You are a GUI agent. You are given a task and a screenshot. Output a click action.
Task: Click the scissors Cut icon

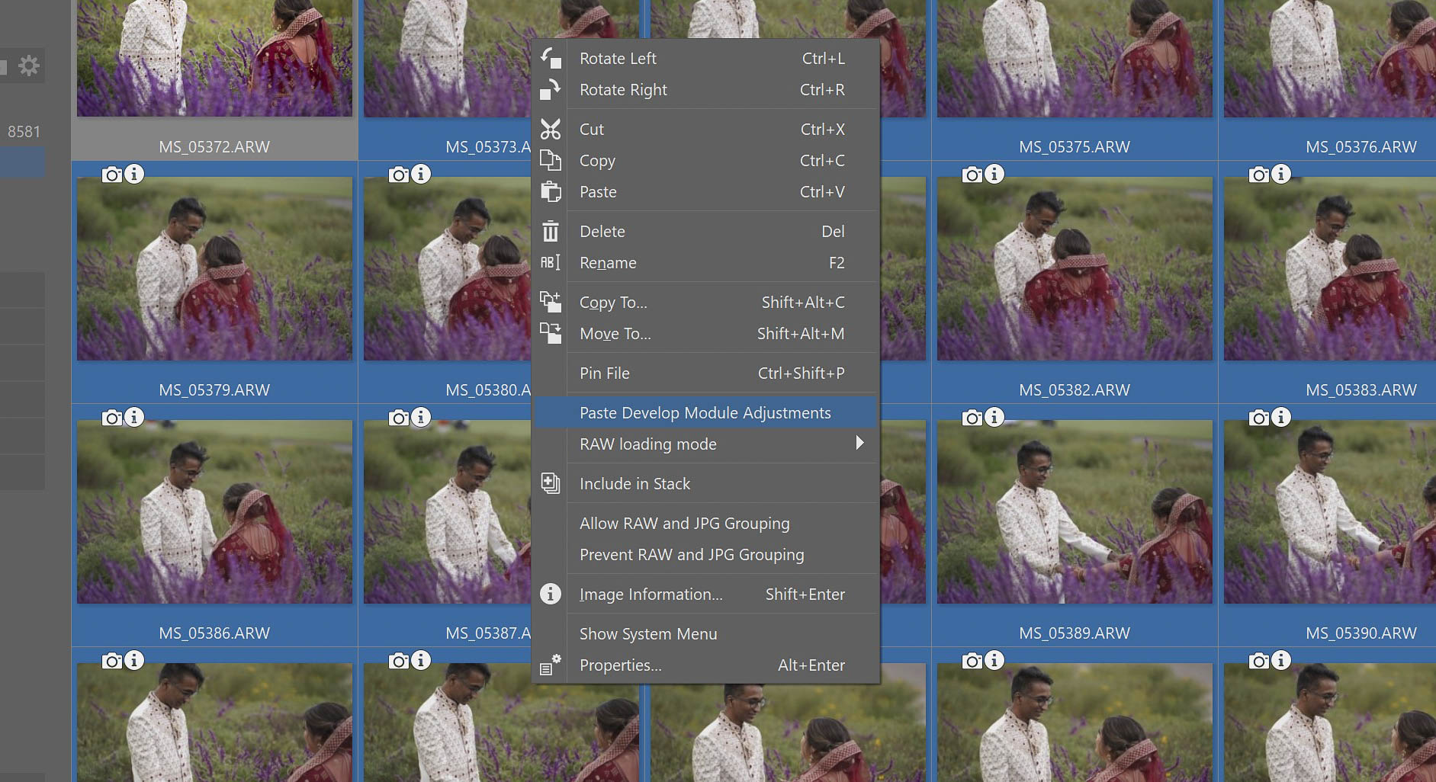point(550,130)
